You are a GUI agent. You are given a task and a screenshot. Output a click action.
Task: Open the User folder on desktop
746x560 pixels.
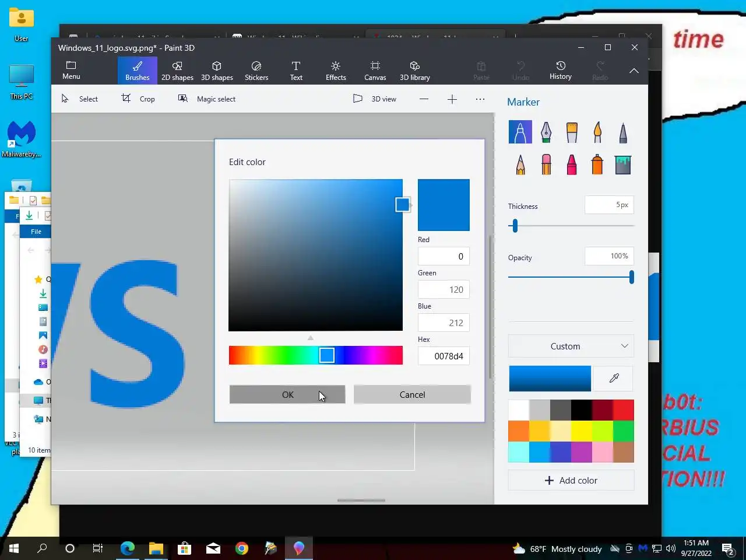(x=22, y=24)
